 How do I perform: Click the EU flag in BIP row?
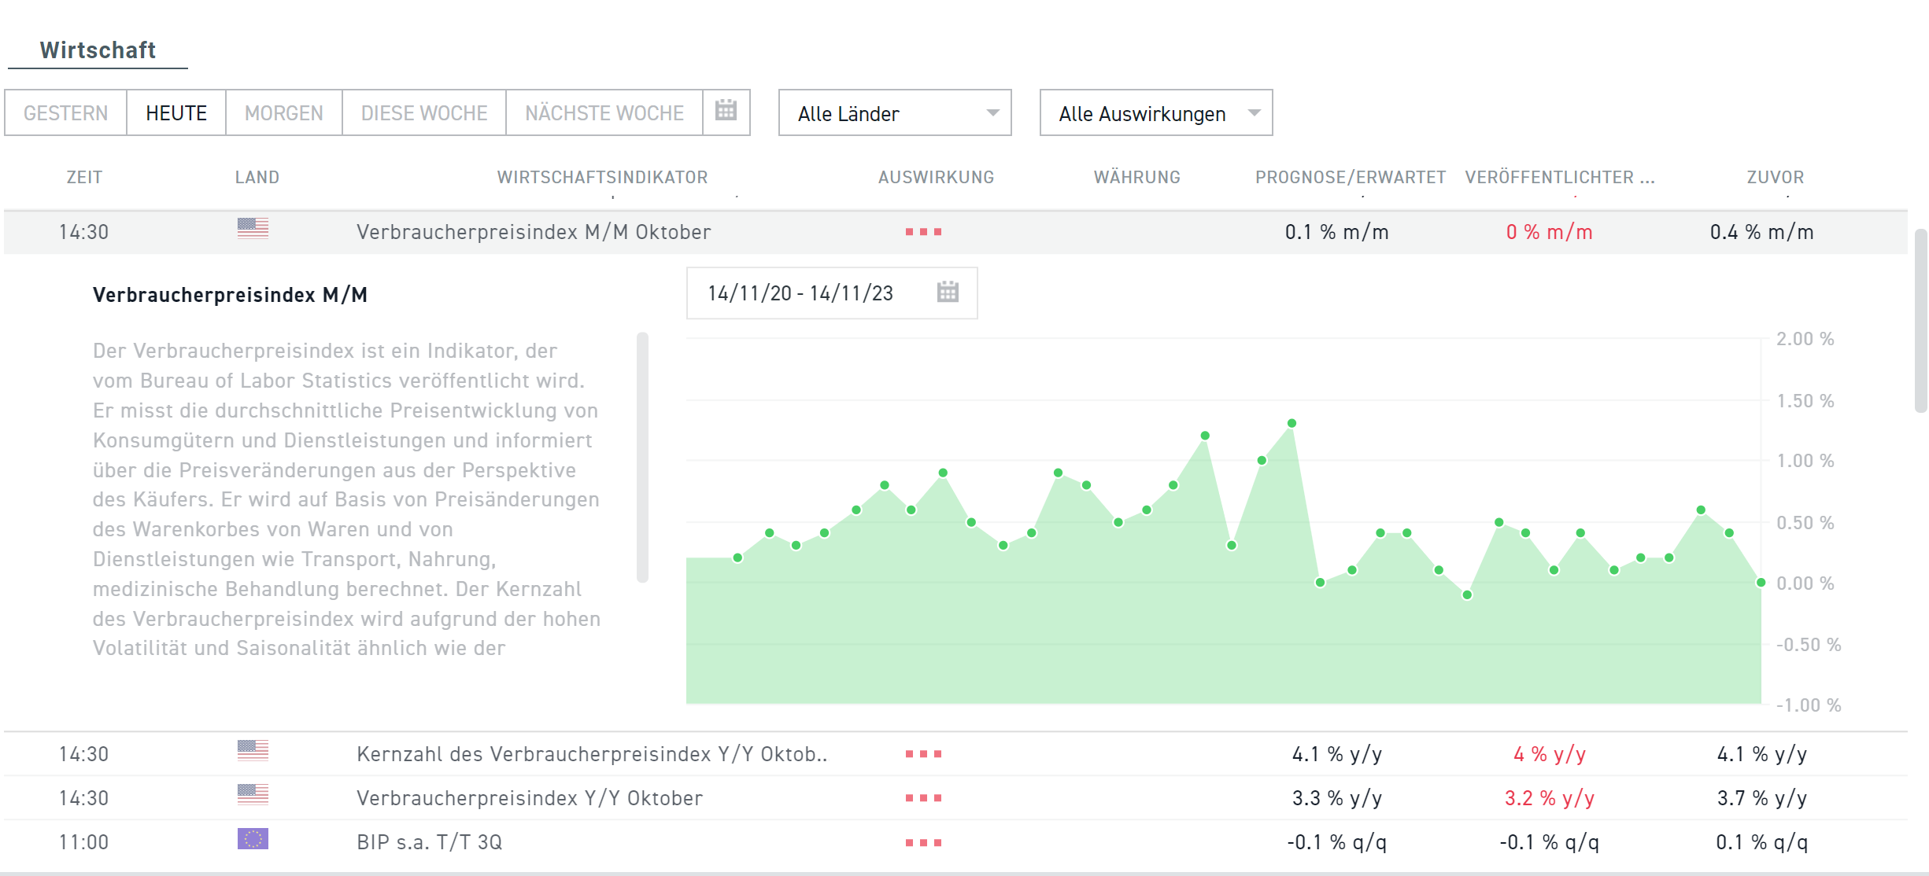253,839
